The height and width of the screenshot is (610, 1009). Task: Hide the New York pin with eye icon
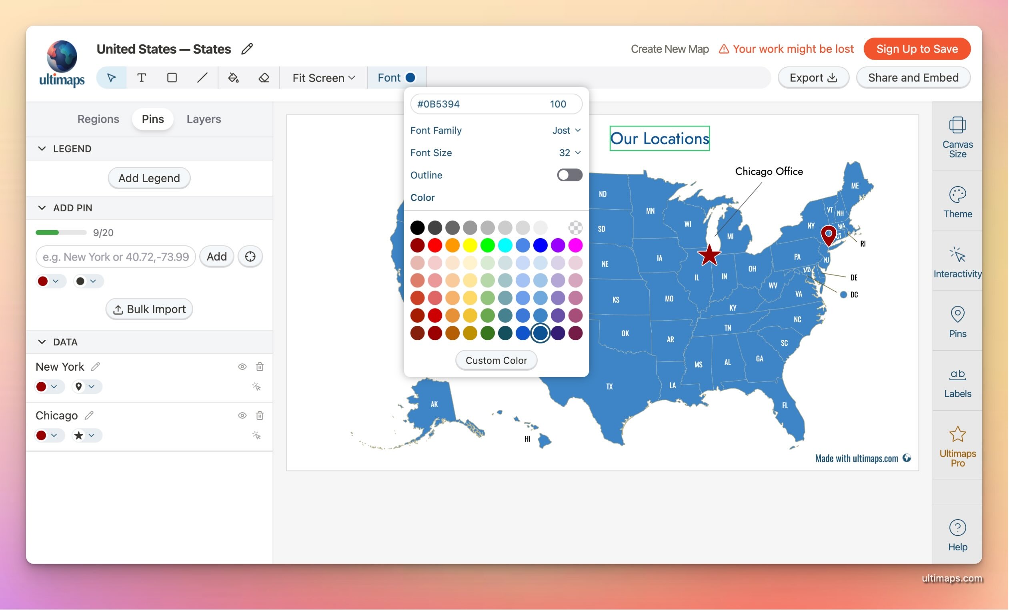tap(242, 367)
